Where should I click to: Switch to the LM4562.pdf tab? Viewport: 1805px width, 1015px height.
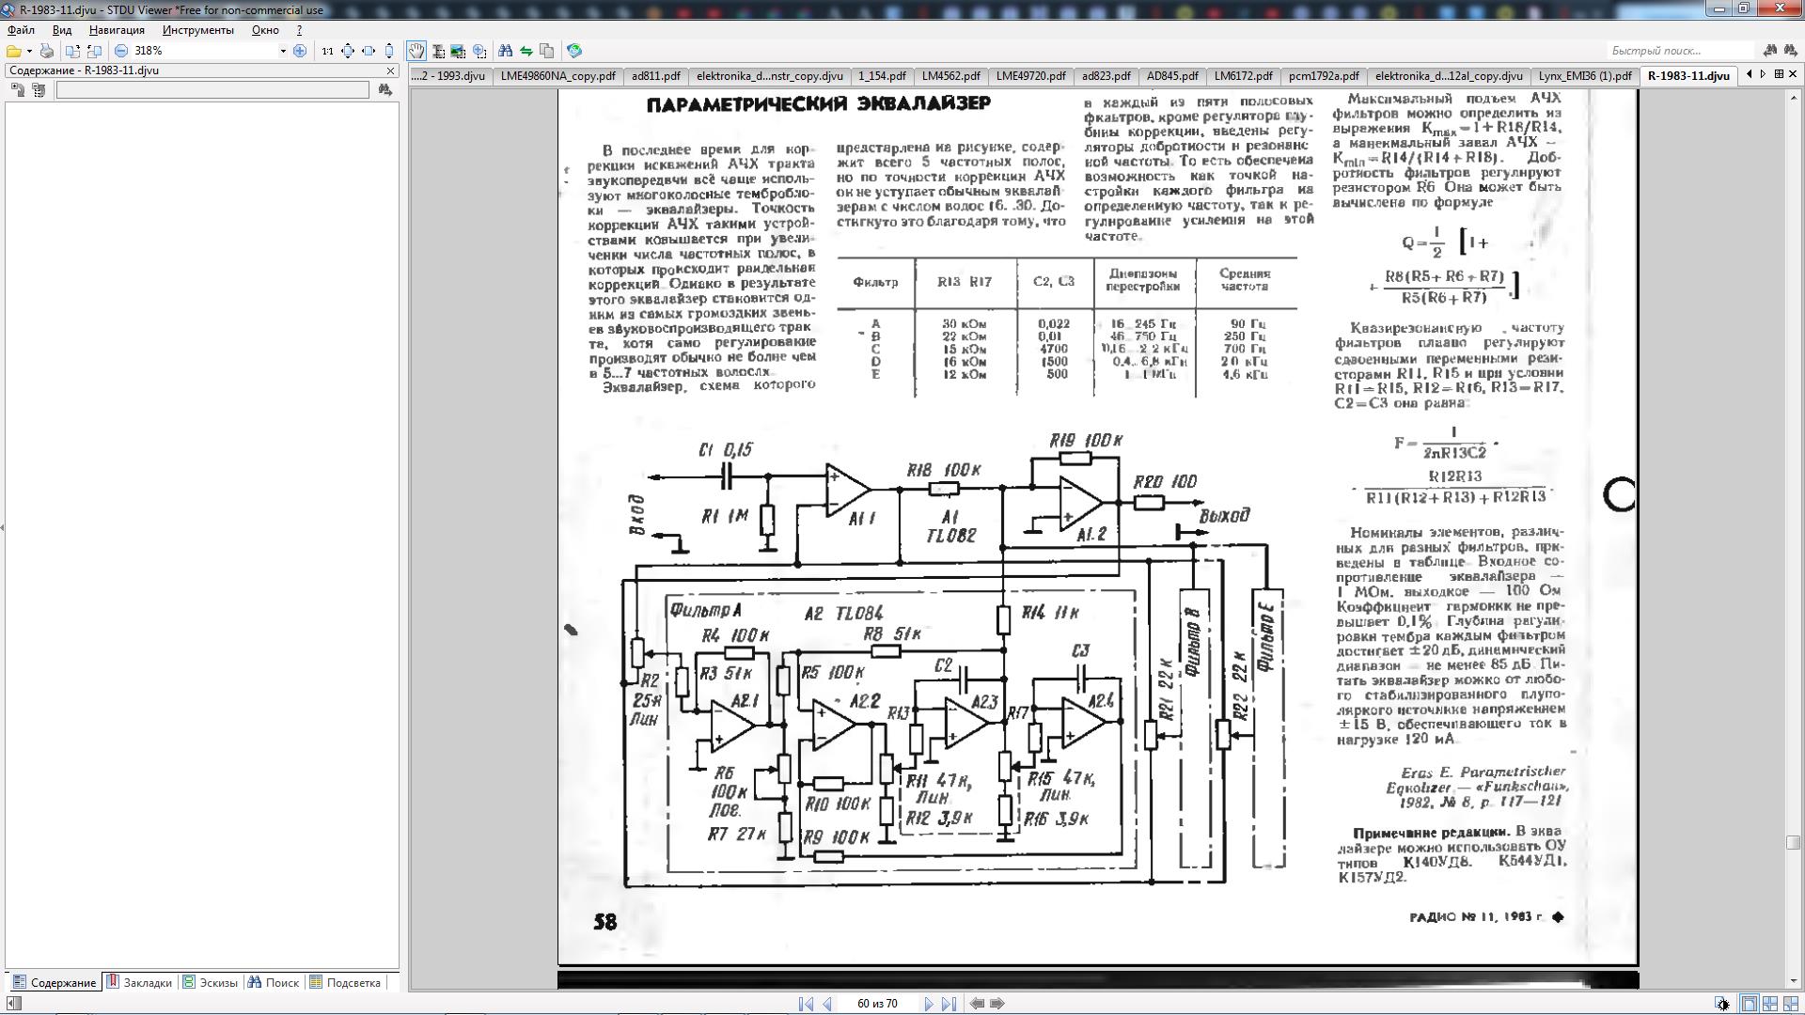click(950, 75)
